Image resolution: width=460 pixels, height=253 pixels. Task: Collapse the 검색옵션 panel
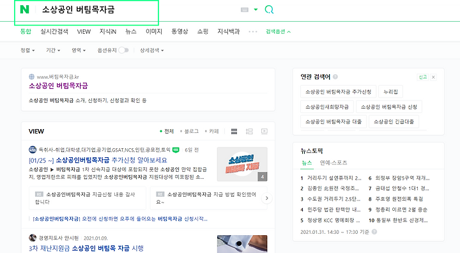coord(278,32)
